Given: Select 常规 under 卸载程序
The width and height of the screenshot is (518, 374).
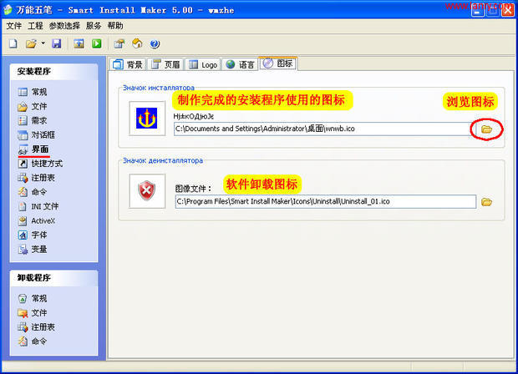Looking at the screenshot, I should pos(39,298).
